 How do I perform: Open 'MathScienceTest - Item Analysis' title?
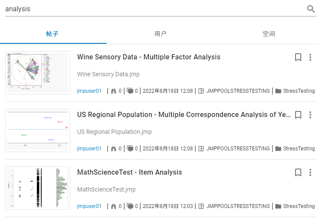pos(130,172)
